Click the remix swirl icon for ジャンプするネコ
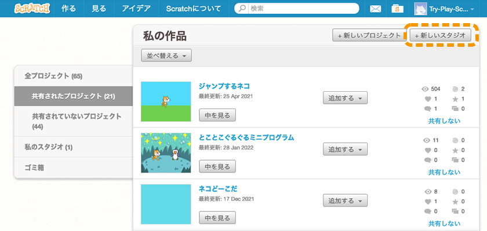The width and height of the screenshot is (487, 231). pyautogui.click(x=455, y=89)
